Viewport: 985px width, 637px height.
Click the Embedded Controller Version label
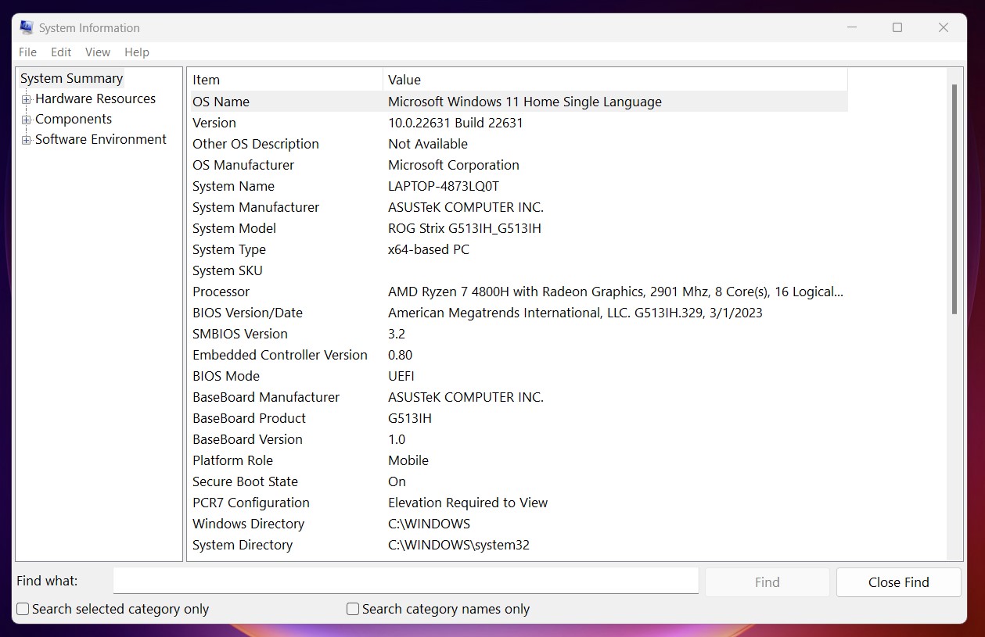(280, 355)
